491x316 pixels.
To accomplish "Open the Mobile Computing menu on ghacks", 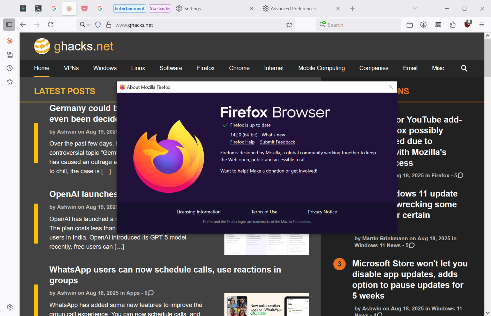I will click(x=321, y=68).
